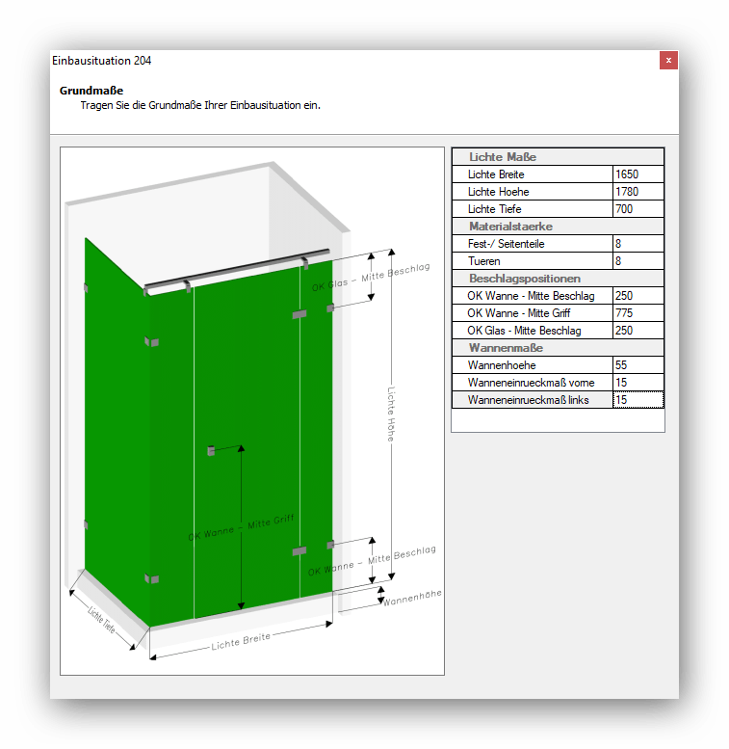The height and width of the screenshot is (749, 729).
Task: Click the Fest-/Seitenteile thickness value field
Action: (638, 244)
